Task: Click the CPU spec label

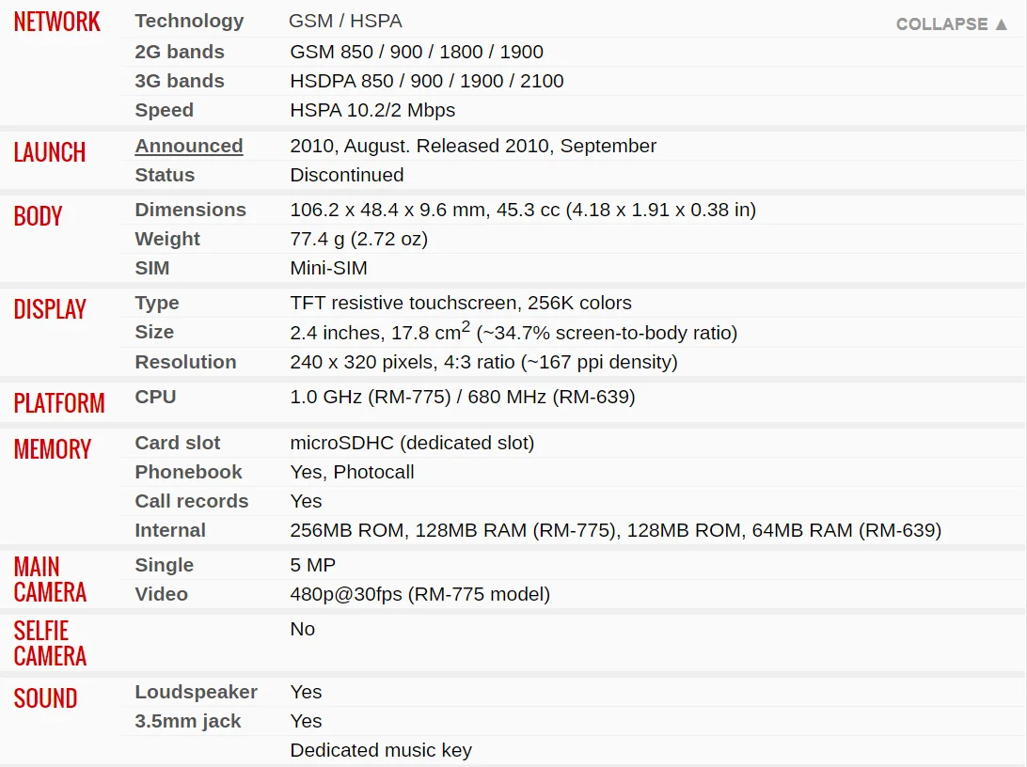Action: click(155, 397)
